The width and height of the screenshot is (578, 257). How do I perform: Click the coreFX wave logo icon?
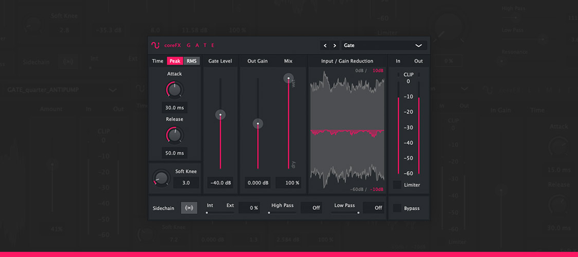[155, 46]
